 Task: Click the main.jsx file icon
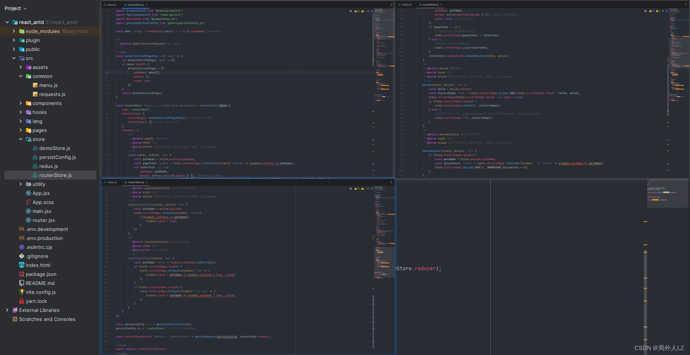tap(28, 211)
